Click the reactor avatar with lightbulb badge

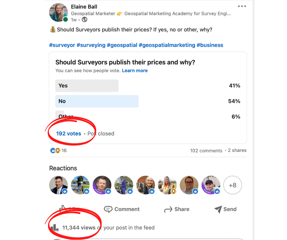point(167,185)
